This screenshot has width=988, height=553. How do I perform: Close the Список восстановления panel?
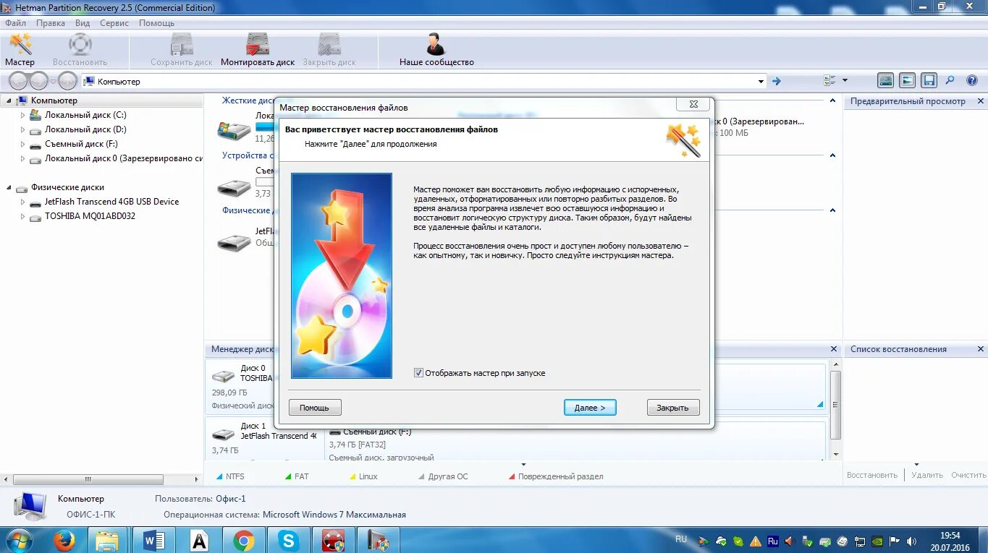click(x=981, y=349)
